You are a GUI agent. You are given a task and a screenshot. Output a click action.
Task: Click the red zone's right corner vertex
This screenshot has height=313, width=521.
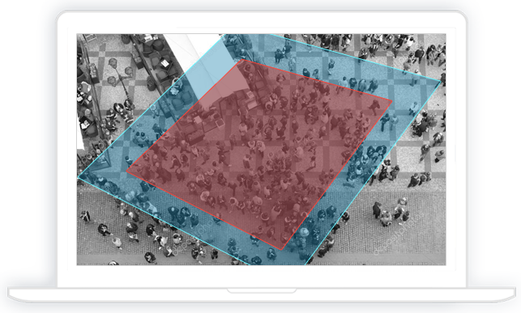coord(392,101)
